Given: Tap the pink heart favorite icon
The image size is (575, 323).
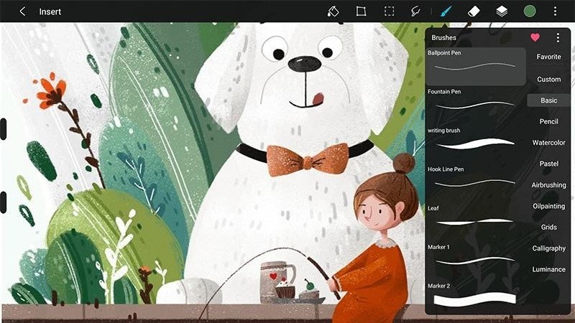Looking at the screenshot, I should tap(535, 37).
